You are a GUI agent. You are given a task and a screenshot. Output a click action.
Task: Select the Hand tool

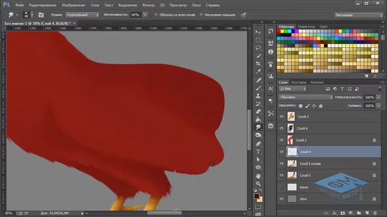258,176
